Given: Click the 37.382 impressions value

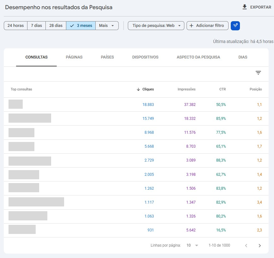Looking at the screenshot, I should click(190, 105).
